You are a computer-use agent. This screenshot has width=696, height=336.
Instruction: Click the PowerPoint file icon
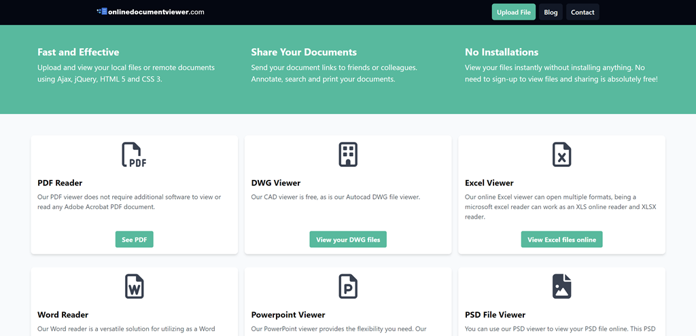point(348,286)
